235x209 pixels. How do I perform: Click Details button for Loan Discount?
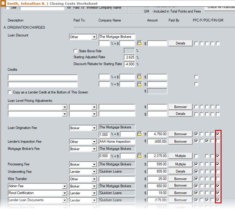(x=180, y=44)
